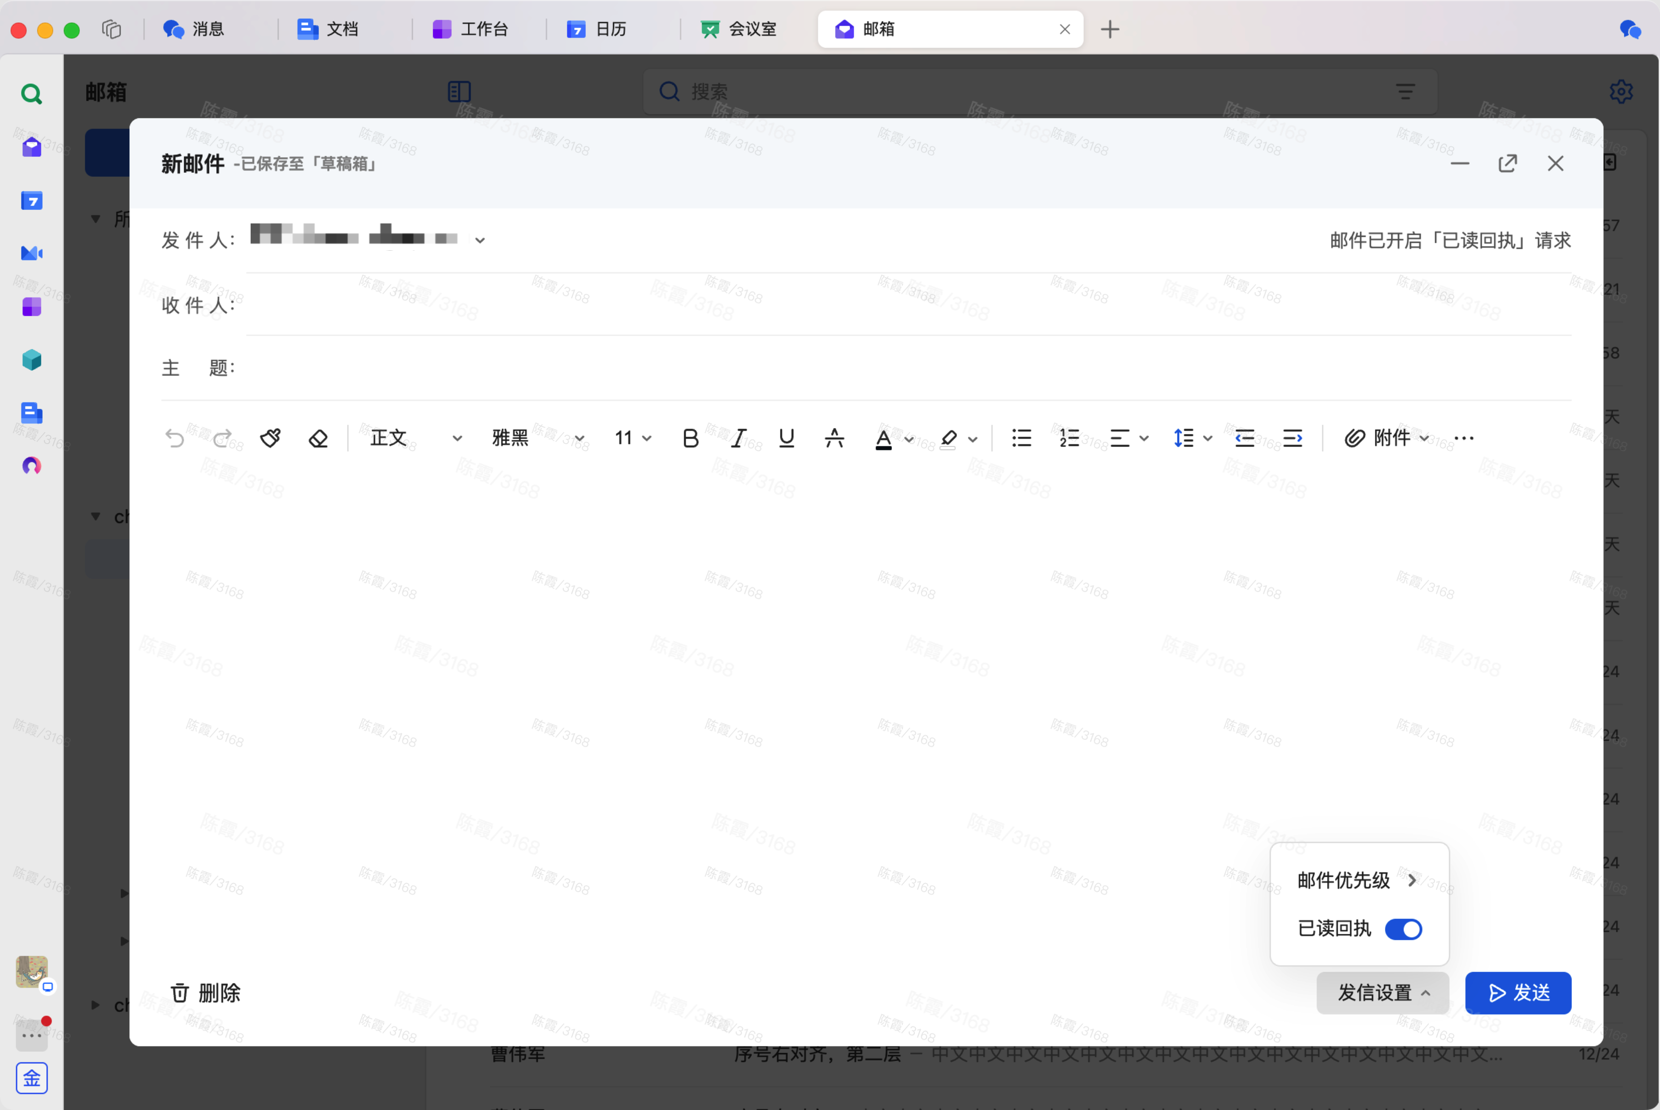Expand the sender address dropdown
The image size is (1660, 1110).
(x=480, y=240)
